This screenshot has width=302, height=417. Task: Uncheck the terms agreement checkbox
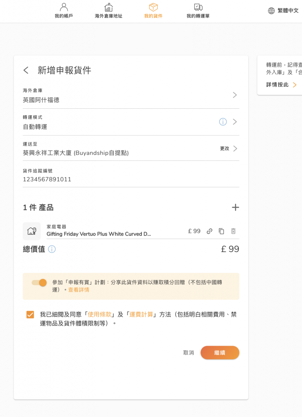point(30,314)
